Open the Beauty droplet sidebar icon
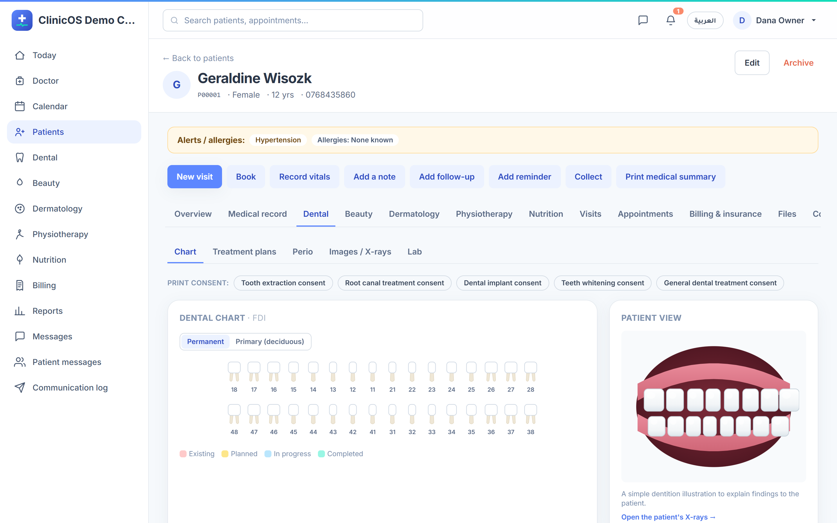 tap(20, 182)
